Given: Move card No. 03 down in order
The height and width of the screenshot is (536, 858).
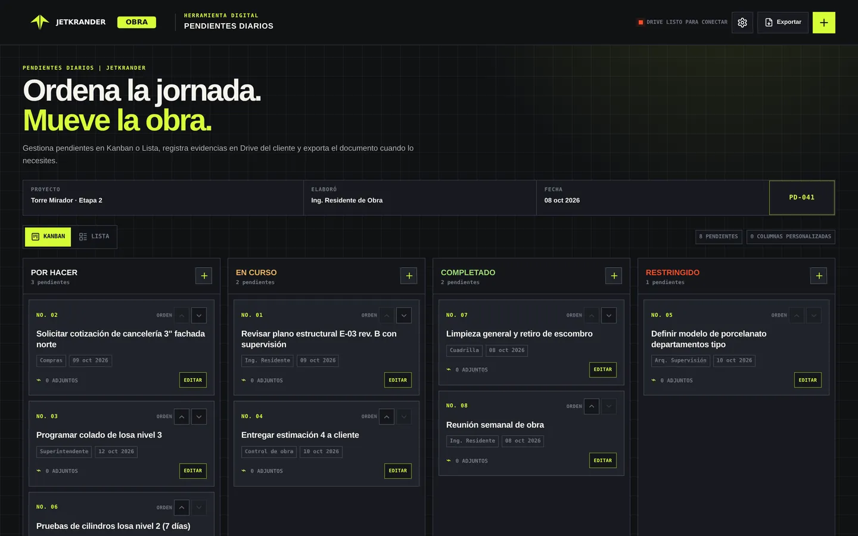Looking at the screenshot, I should [x=199, y=416].
